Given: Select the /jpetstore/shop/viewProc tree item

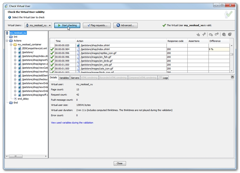Looking at the screenshot, I should pyautogui.click(x=35, y=72).
